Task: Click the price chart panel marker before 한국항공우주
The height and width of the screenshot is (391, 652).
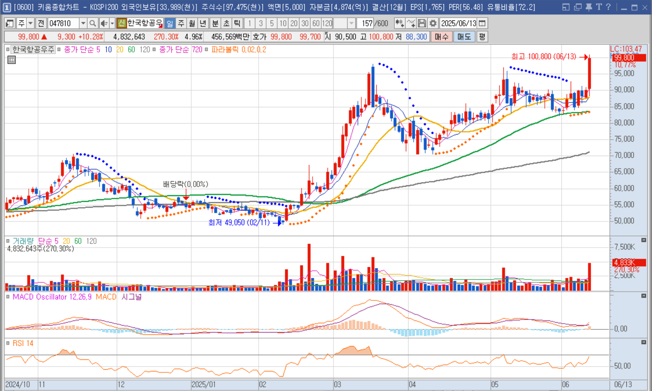Action: [x=8, y=49]
